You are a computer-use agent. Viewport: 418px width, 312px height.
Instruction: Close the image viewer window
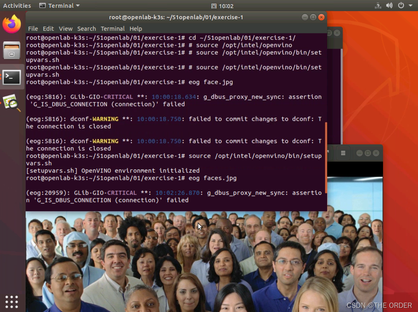pyautogui.click(x=376, y=153)
